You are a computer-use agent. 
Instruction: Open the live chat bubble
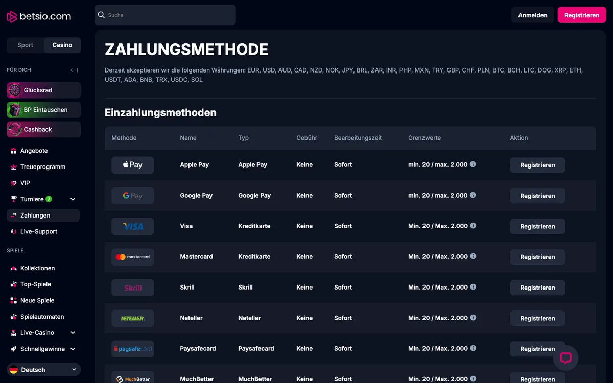pyautogui.click(x=565, y=358)
